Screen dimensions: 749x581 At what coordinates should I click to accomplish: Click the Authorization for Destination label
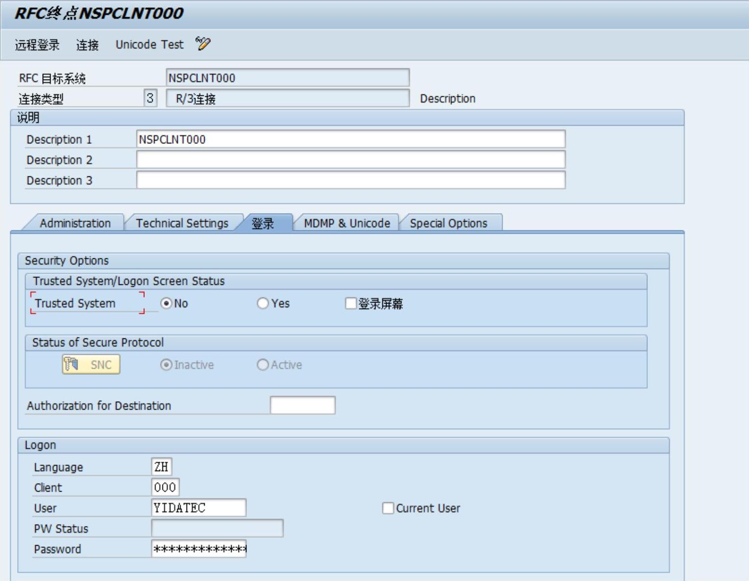tap(99, 406)
